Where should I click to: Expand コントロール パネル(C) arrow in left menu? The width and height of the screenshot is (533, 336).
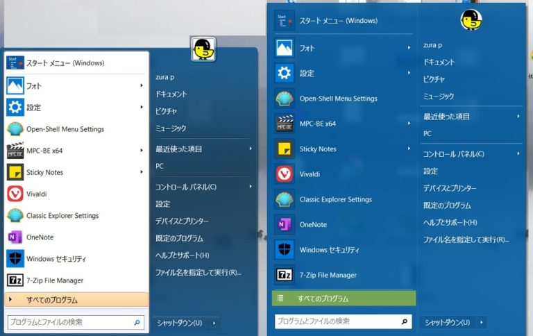251,186
